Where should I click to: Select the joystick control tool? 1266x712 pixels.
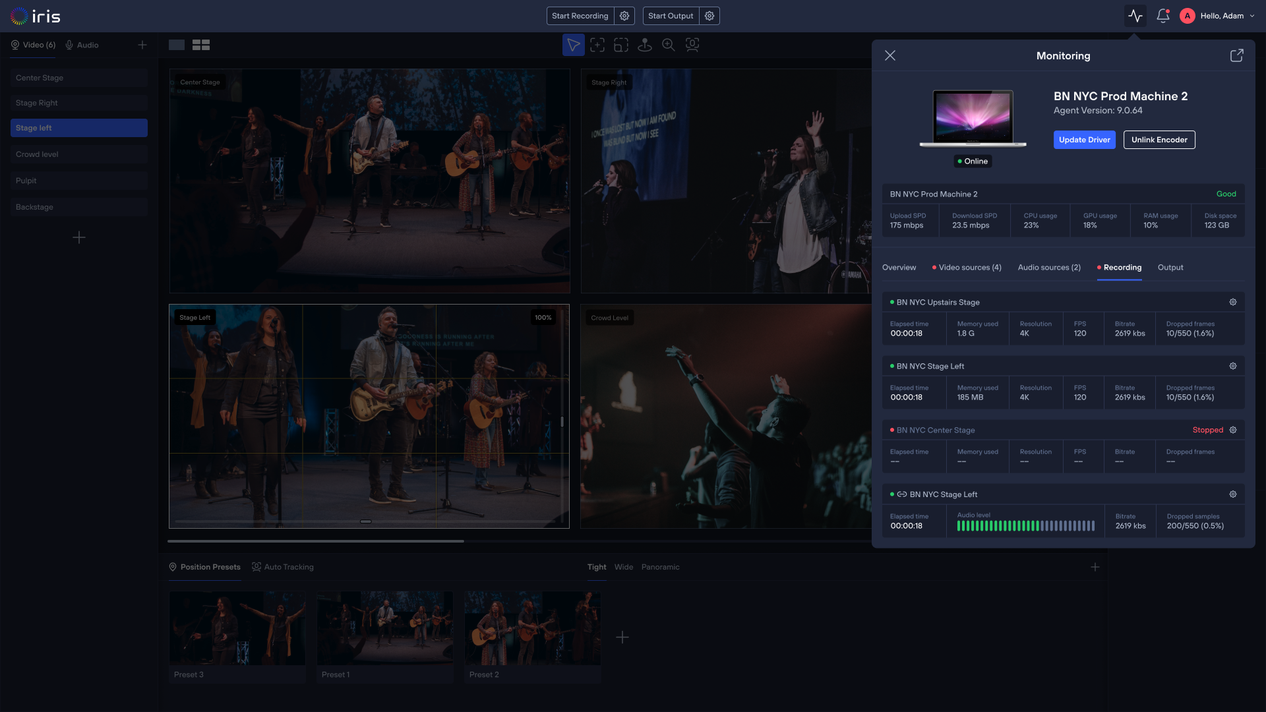(x=645, y=45)
